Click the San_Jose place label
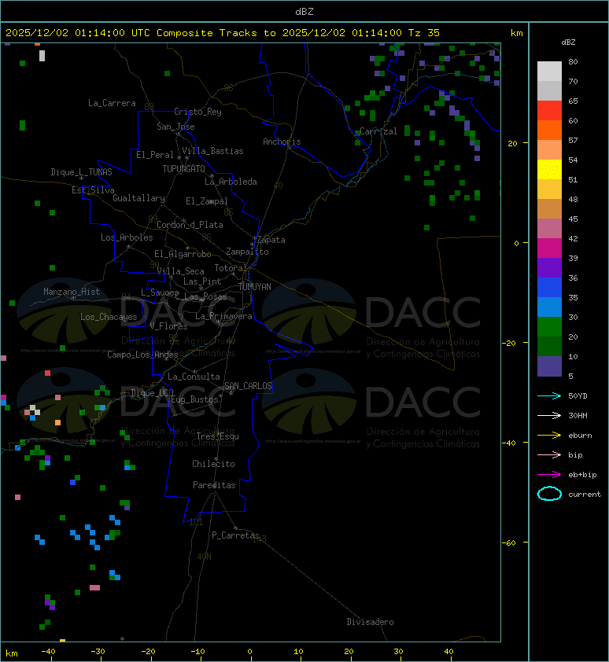Screen dimensions: 609x662 (x=175, y=127)
